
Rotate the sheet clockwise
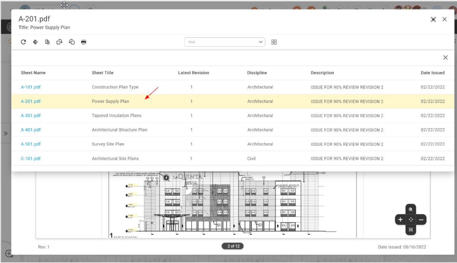point(60,42)
